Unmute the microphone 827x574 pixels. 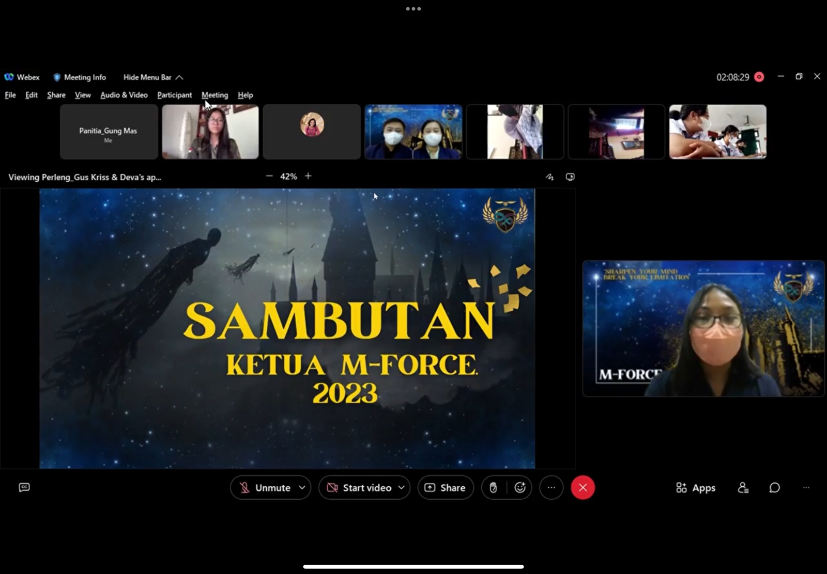265,488
